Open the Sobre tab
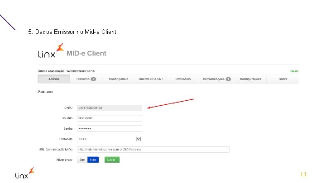326x183 pixels. (x=283, y=79)
